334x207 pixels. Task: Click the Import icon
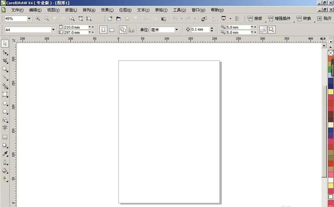tap(204, 19)
